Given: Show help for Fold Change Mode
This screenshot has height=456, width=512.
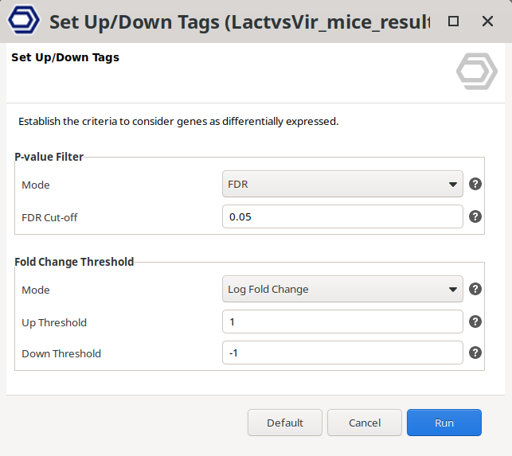Looking at the screenshot, I should pos(475,289).
